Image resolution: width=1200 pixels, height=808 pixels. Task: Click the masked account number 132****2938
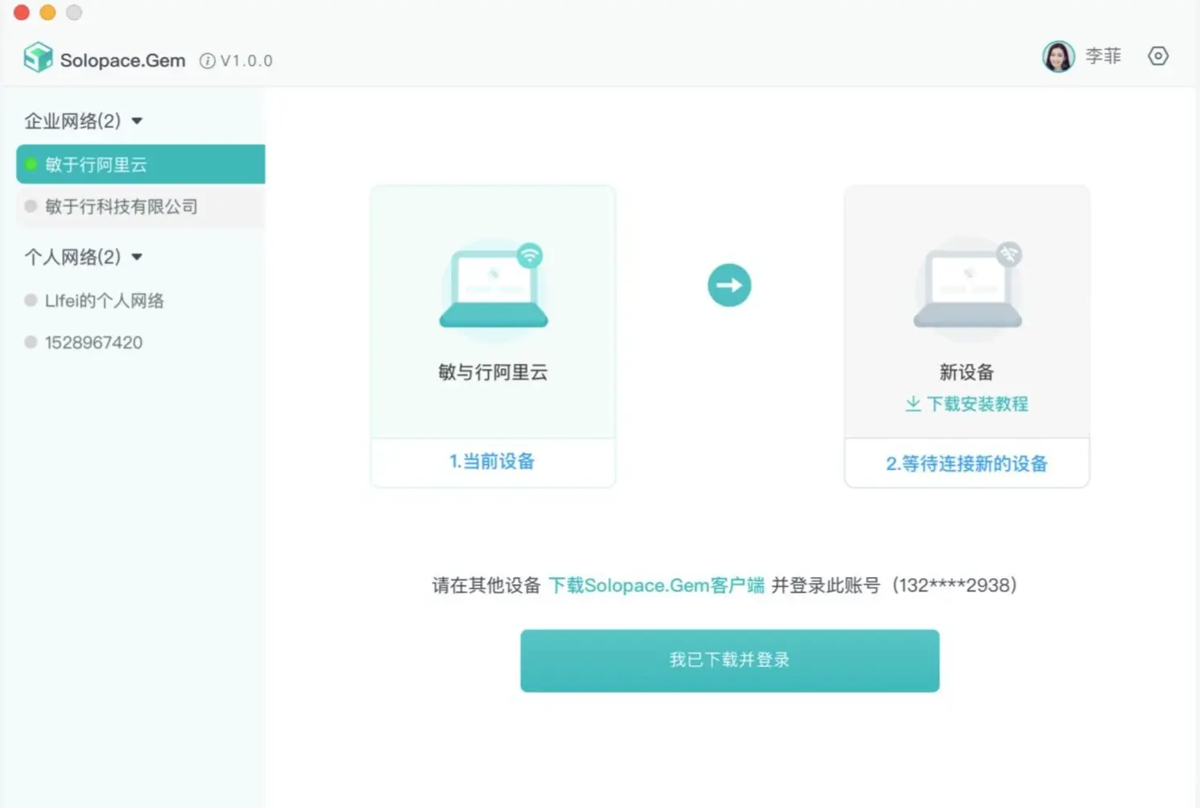click(x=955, y=585)
